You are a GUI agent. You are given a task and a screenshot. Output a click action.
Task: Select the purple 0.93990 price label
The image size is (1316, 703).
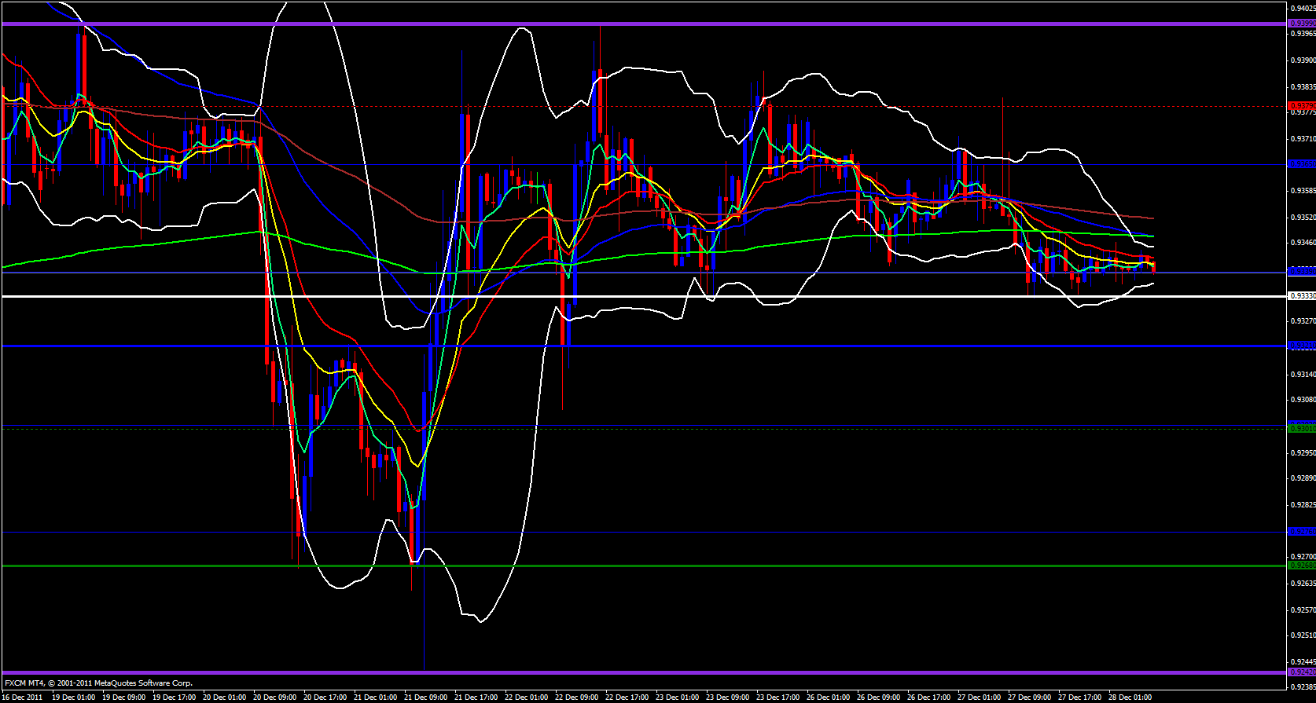point(1302,24)
